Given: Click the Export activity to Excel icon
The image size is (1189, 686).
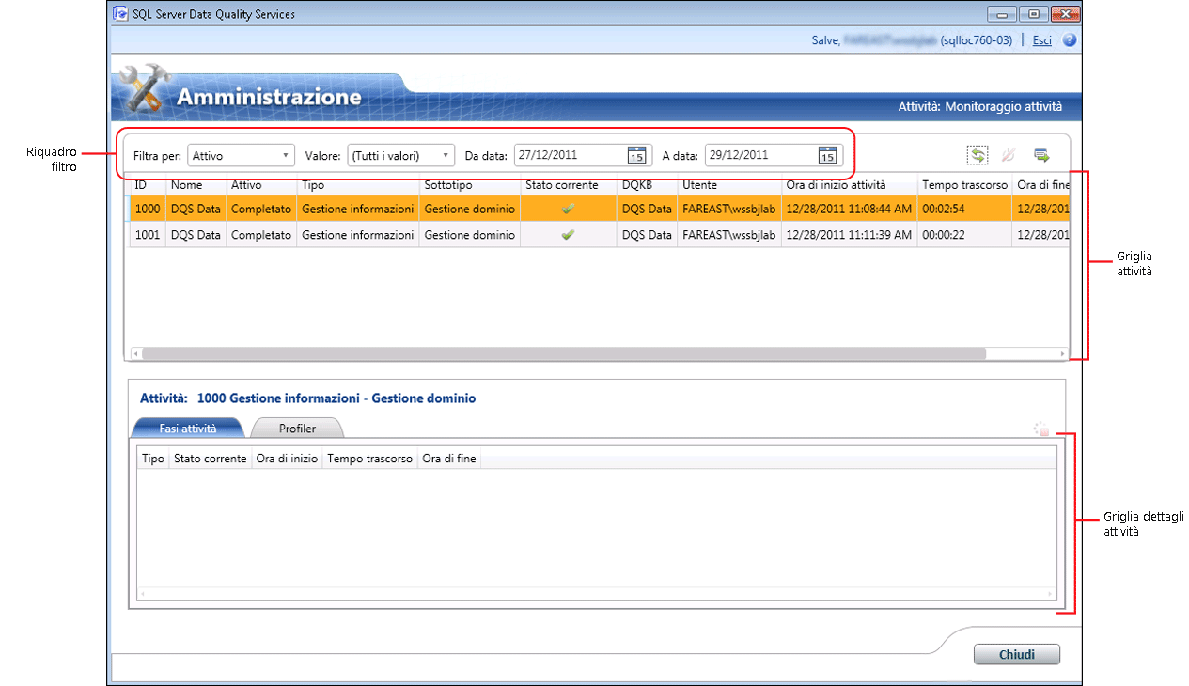Looking at the screenshot, I should (1041, 155).
